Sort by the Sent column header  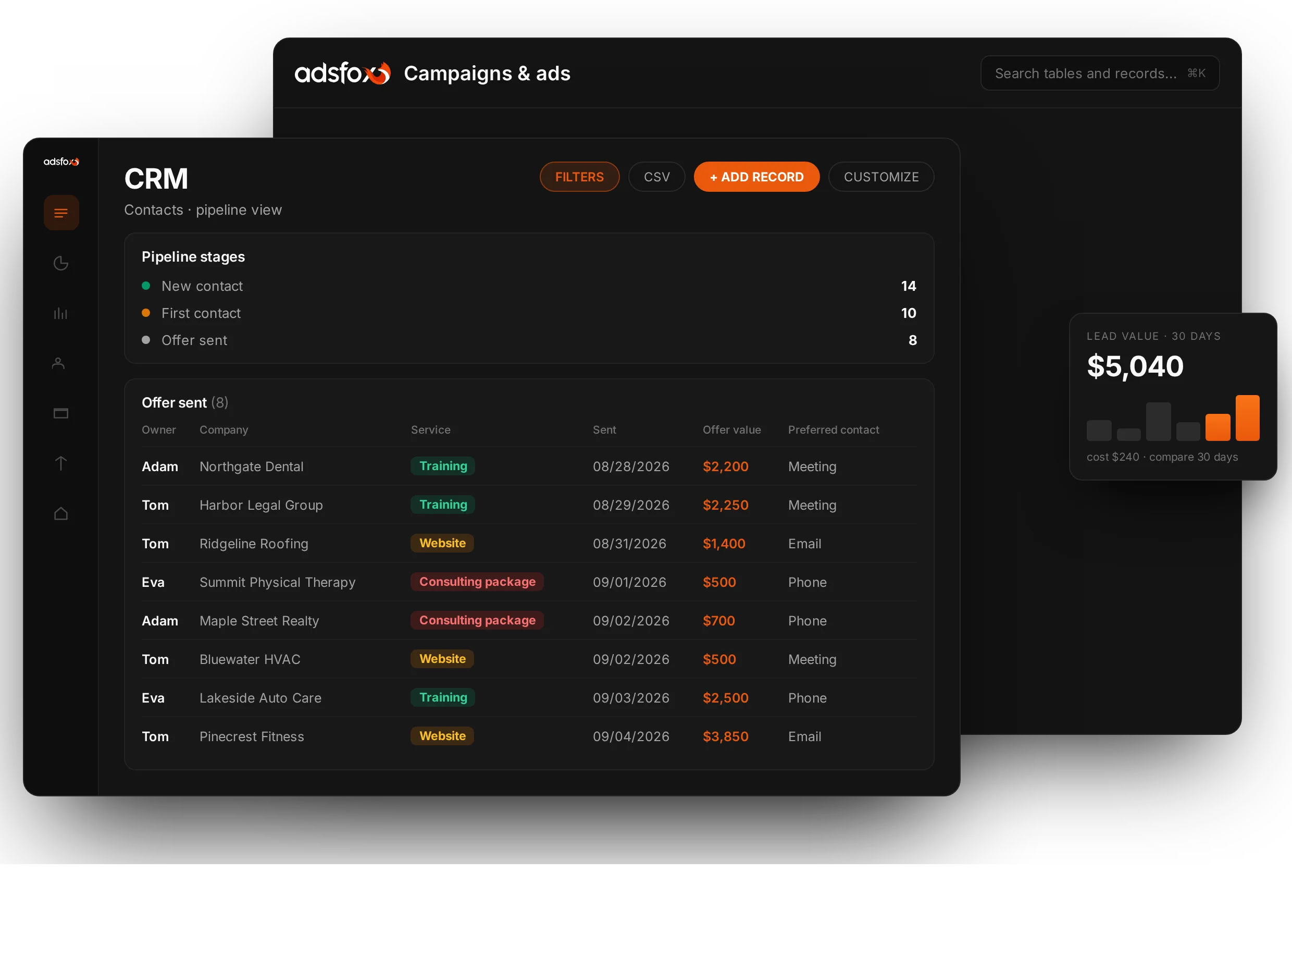[604, 429]
